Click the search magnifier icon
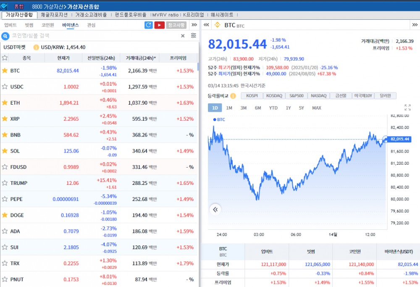 point(6,36)
